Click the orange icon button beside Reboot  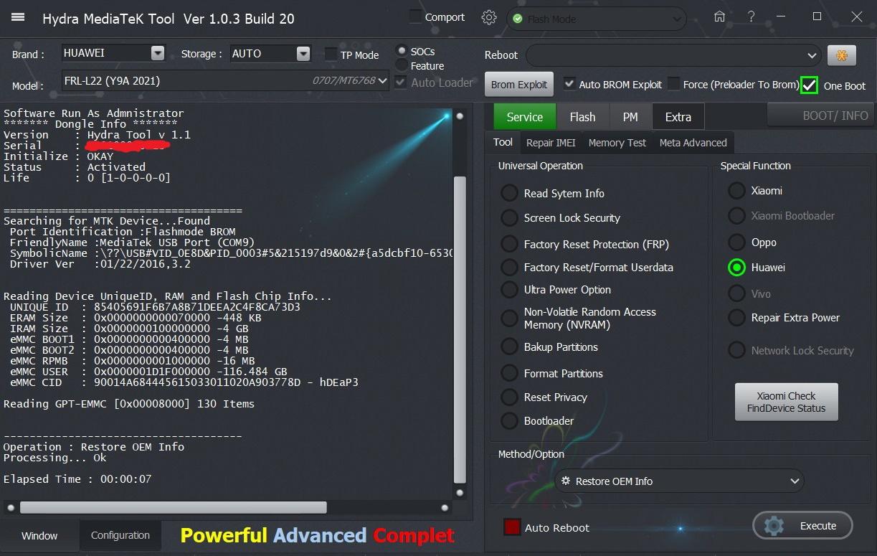841,55
